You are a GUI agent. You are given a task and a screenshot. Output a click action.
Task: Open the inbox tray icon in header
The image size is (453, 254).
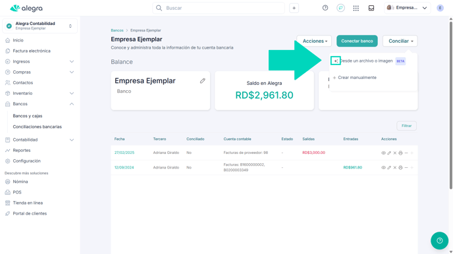pyautogui.click(x=371, y=8)
